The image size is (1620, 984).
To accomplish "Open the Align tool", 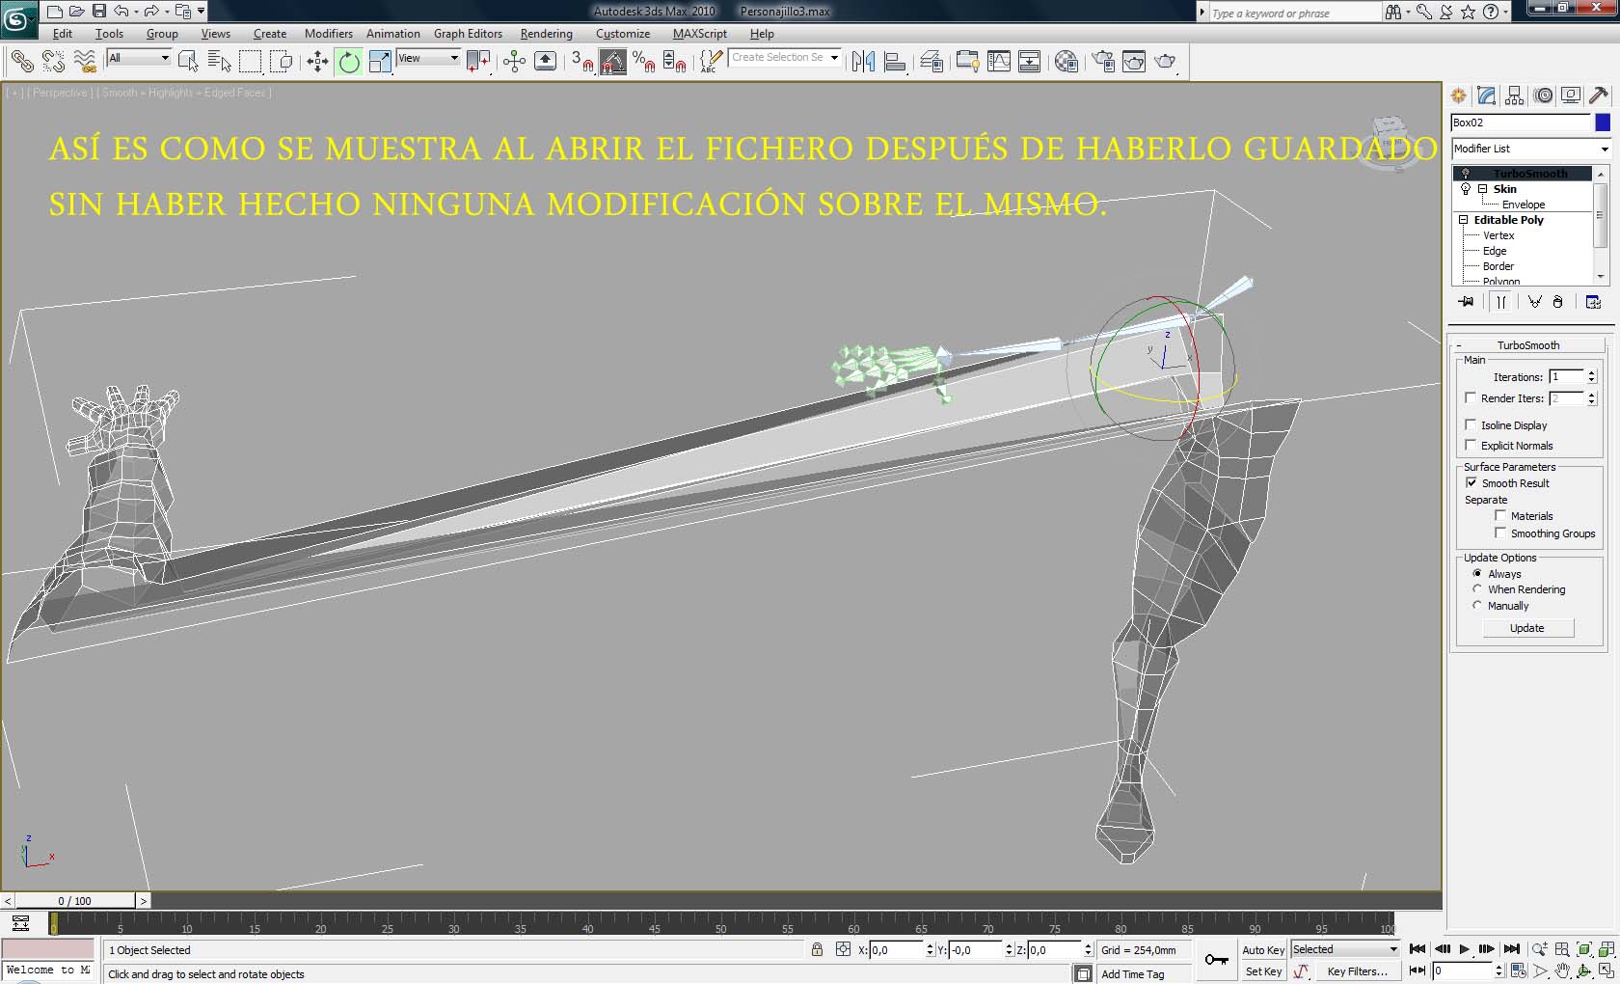I will point(895,62).
